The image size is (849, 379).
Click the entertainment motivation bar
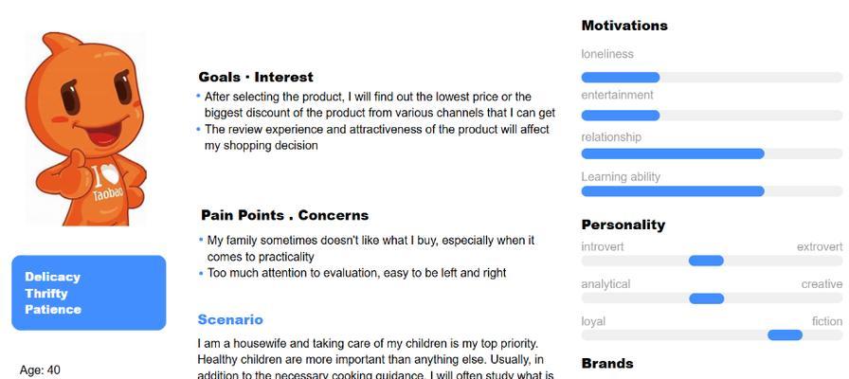pos(712,116)
